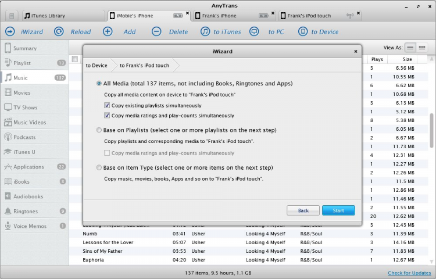
Task: Open Applications in the sidebar
Action: click(34, 167)
